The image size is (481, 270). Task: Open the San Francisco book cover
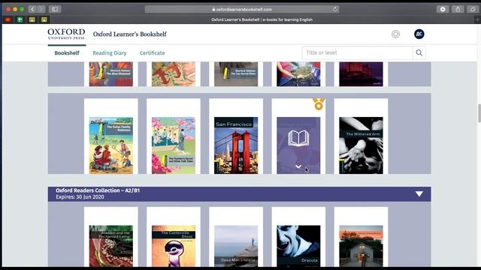tap(236, 145)
